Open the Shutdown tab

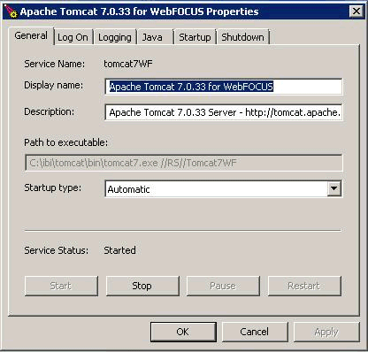(x=242, y=37)
